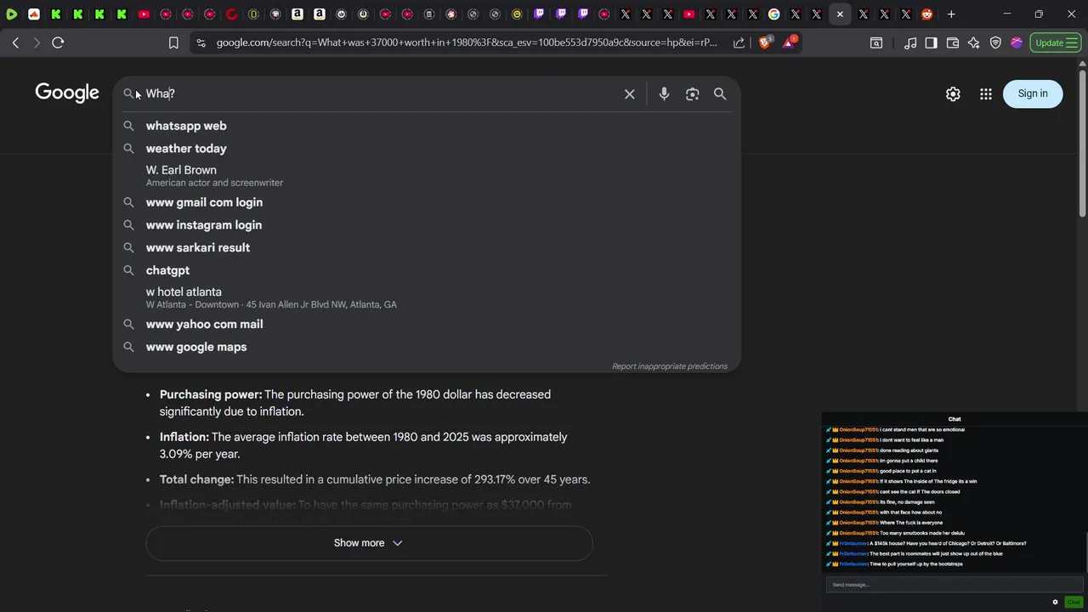This screenshot has height=612, width=1088.
Task: Click the window-with-magnifier toolbar icon
Action: [876, 42]
